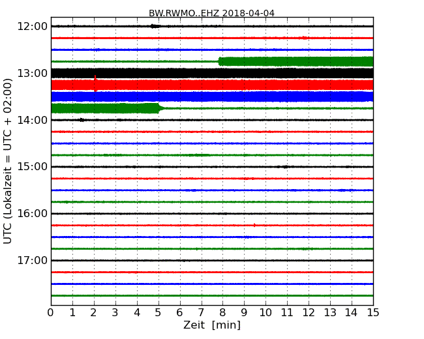Select the 12:00 time label

click(x=33, y=27)
